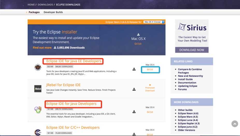
Task: Click the 161 MB size badge
Action: pos(50,109)
